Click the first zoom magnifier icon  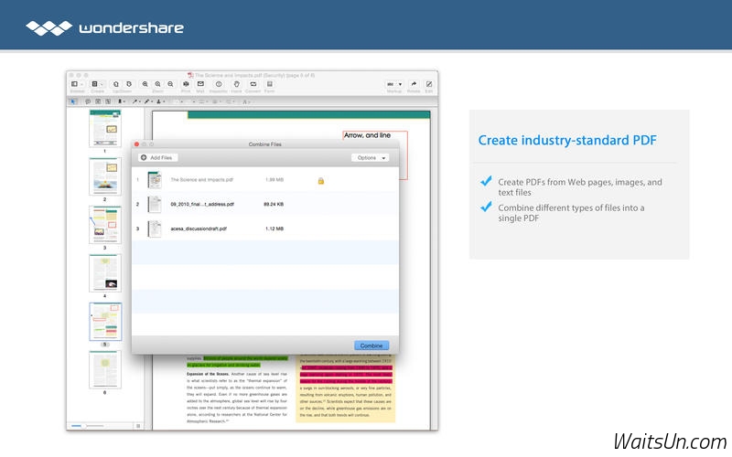pyautogui.click(x=145, y=84)
